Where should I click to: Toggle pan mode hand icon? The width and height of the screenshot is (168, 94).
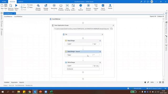(145, 82)
